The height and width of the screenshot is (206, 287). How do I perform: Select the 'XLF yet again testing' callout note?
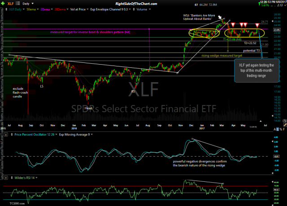(257, 70)
